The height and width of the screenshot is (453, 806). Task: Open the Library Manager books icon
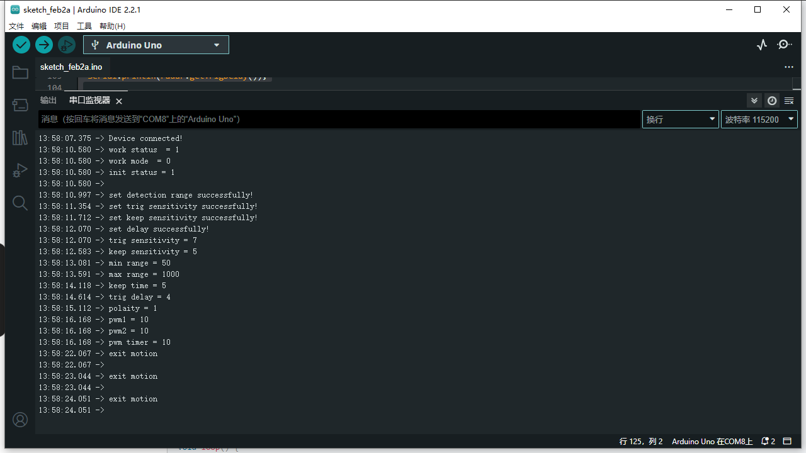pyautogui.click(x=20, y=138)
